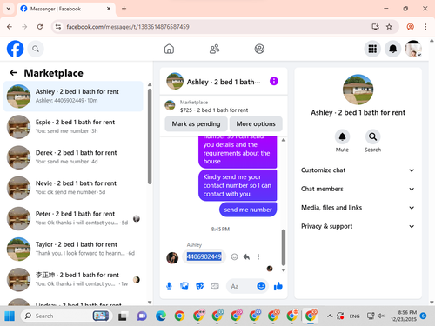The height and width of the screenshot is (326, 435).
Task: Expand Privacy & support section
Action: 358,226
